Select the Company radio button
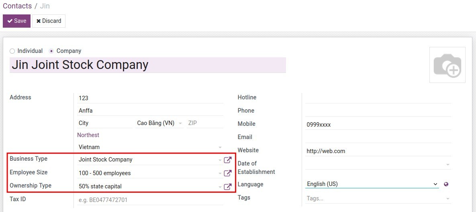Image resolution: width=476 pixels, height=212 pixels. (x=51, y=51)
